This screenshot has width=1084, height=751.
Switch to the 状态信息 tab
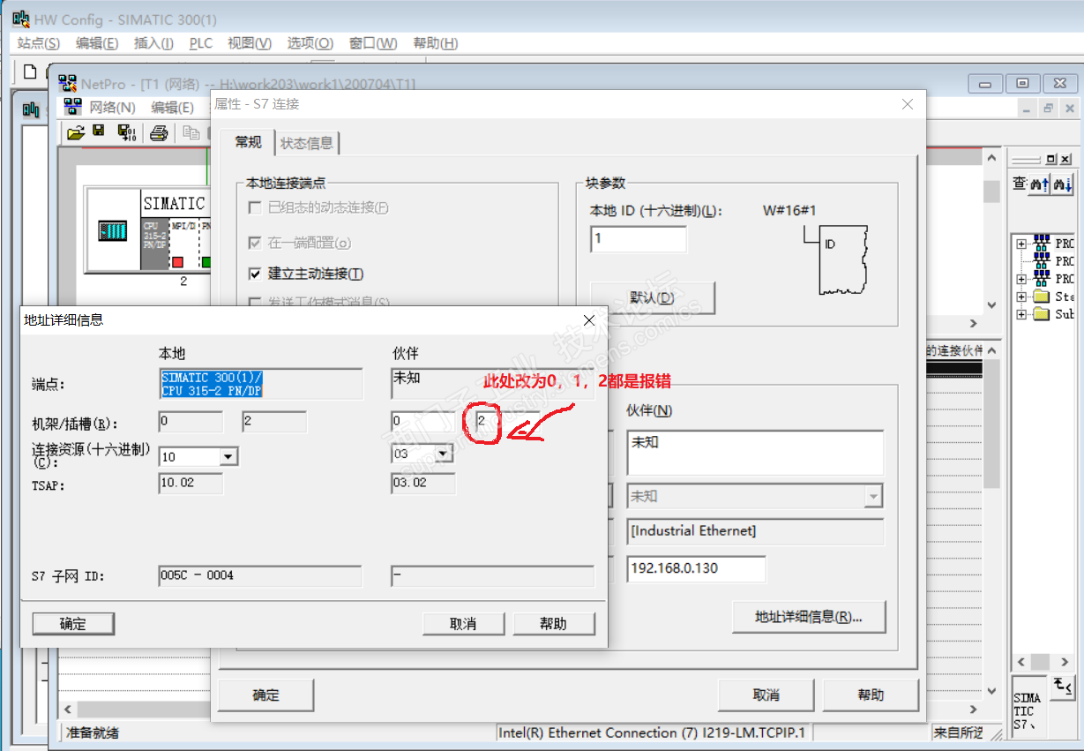tap(307, 143)
